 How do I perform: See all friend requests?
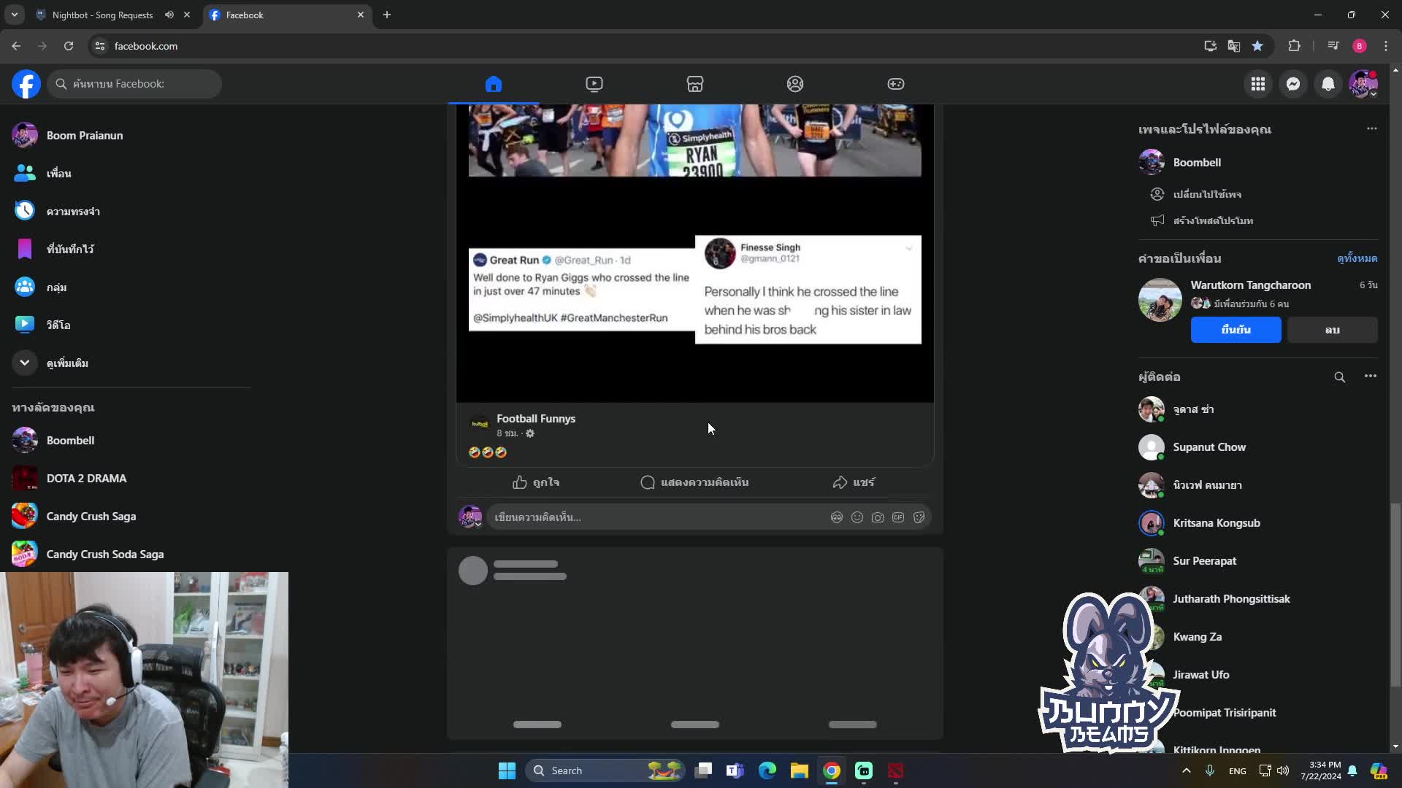(x=1357, y=258)
